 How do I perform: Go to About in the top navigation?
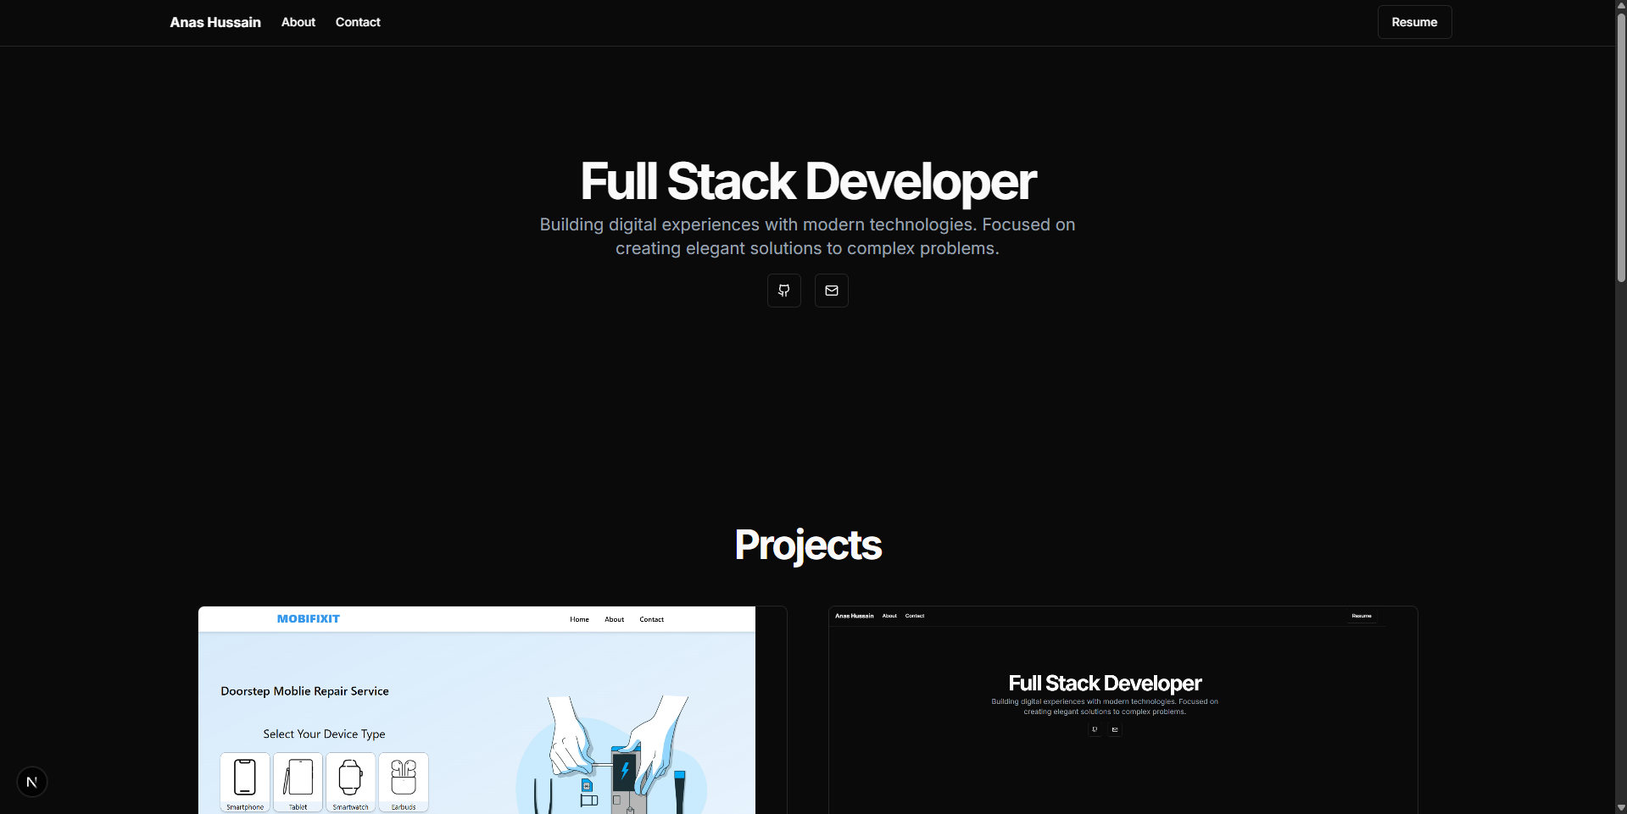pyautogui.click(x=298, y=22)
